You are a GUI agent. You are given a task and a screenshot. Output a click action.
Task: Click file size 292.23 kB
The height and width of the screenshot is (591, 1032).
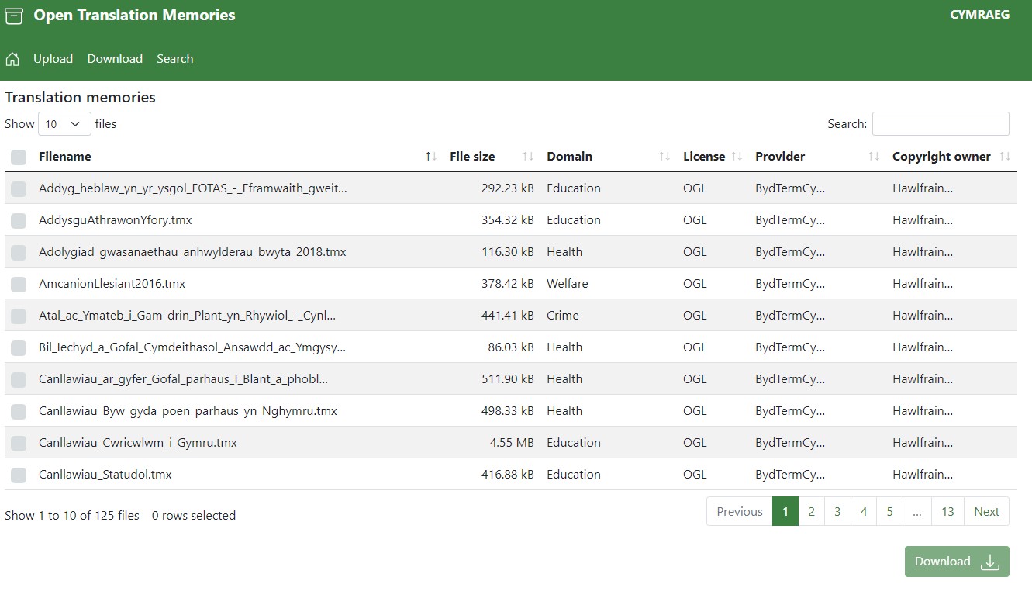(508, 188)
